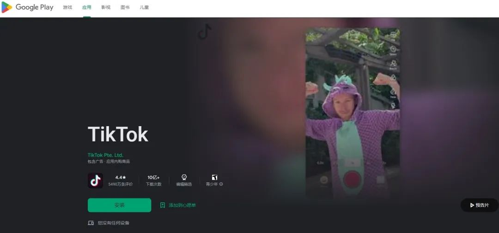Click the bookmark wishlist icon
The image size is (499, 233).
click(x=163, y=205)
